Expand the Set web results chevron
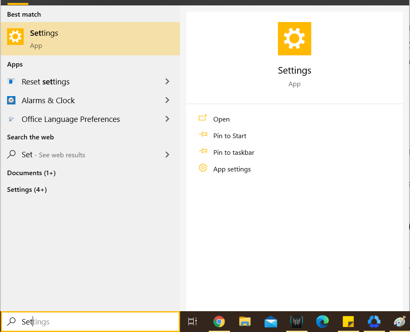This screenshot has width=410, height=332. pyautogui.click(x=167, y=155)
